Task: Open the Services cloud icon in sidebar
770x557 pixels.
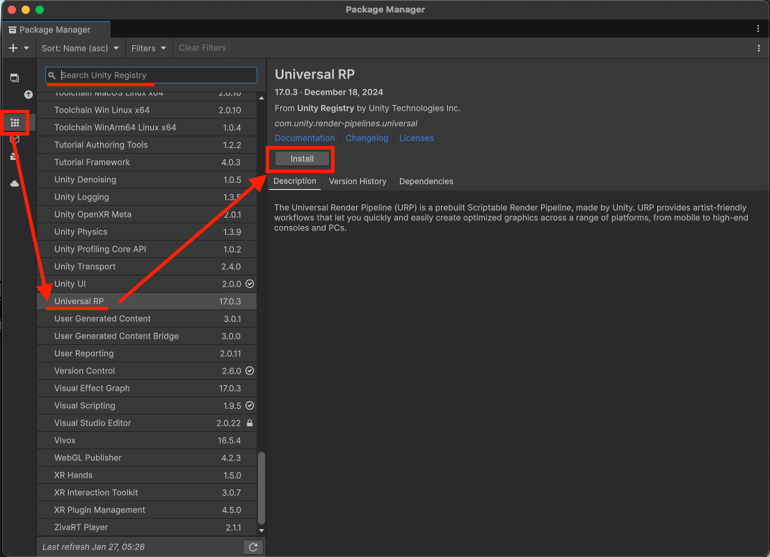Action: [15, 184]
